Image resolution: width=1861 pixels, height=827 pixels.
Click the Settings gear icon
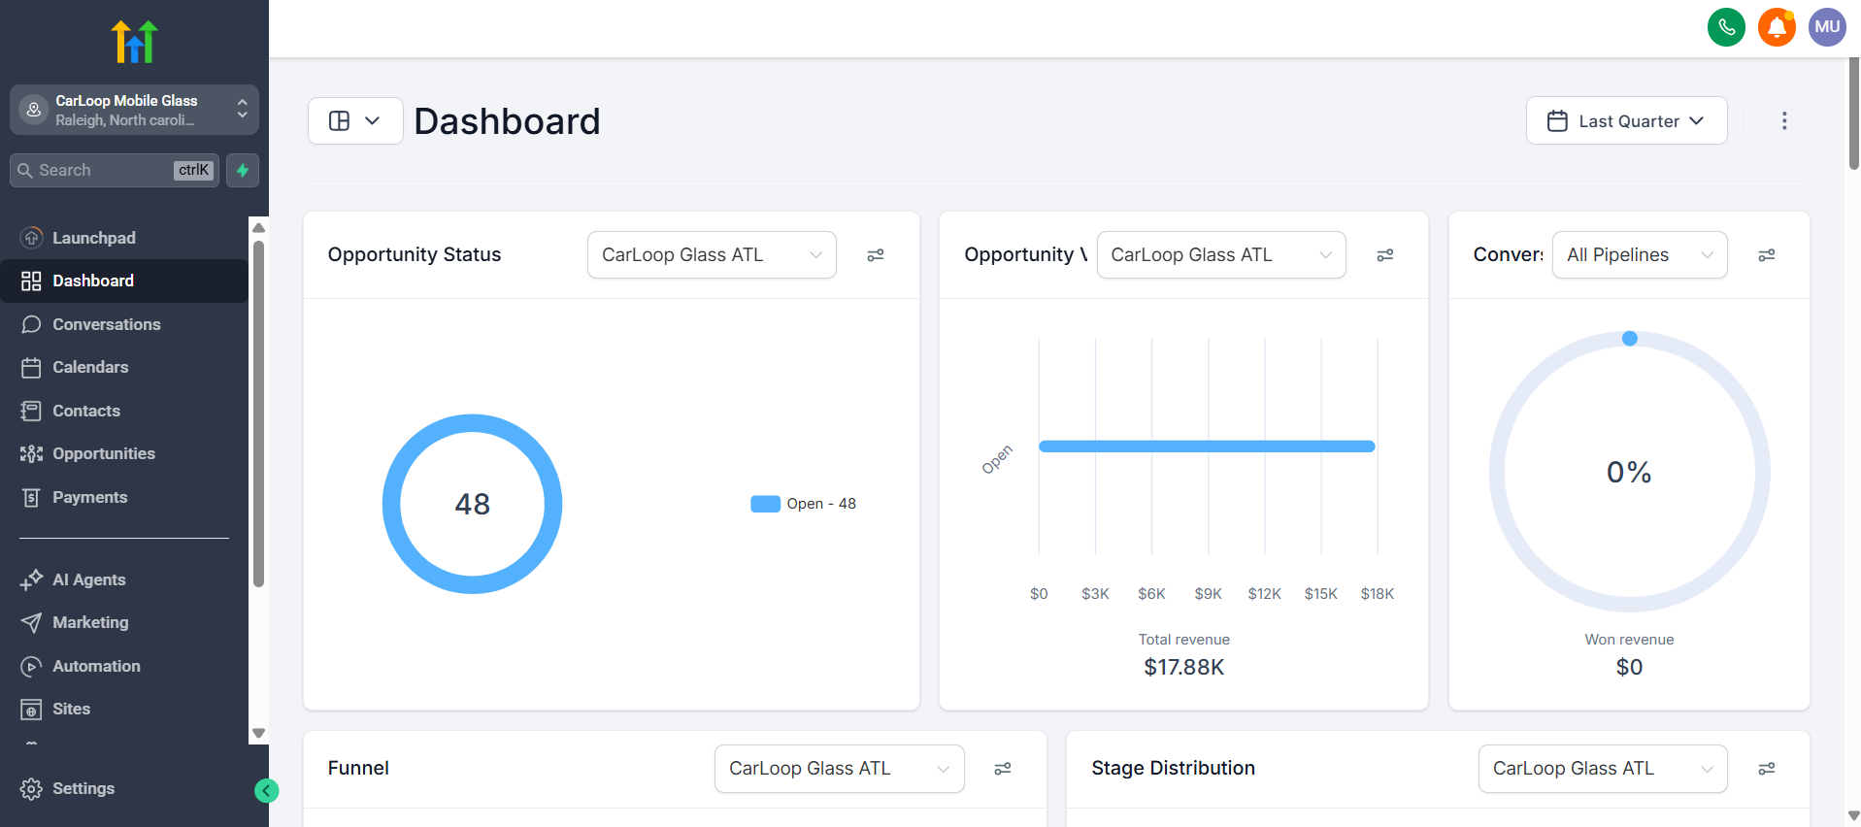tap(32, 788)
